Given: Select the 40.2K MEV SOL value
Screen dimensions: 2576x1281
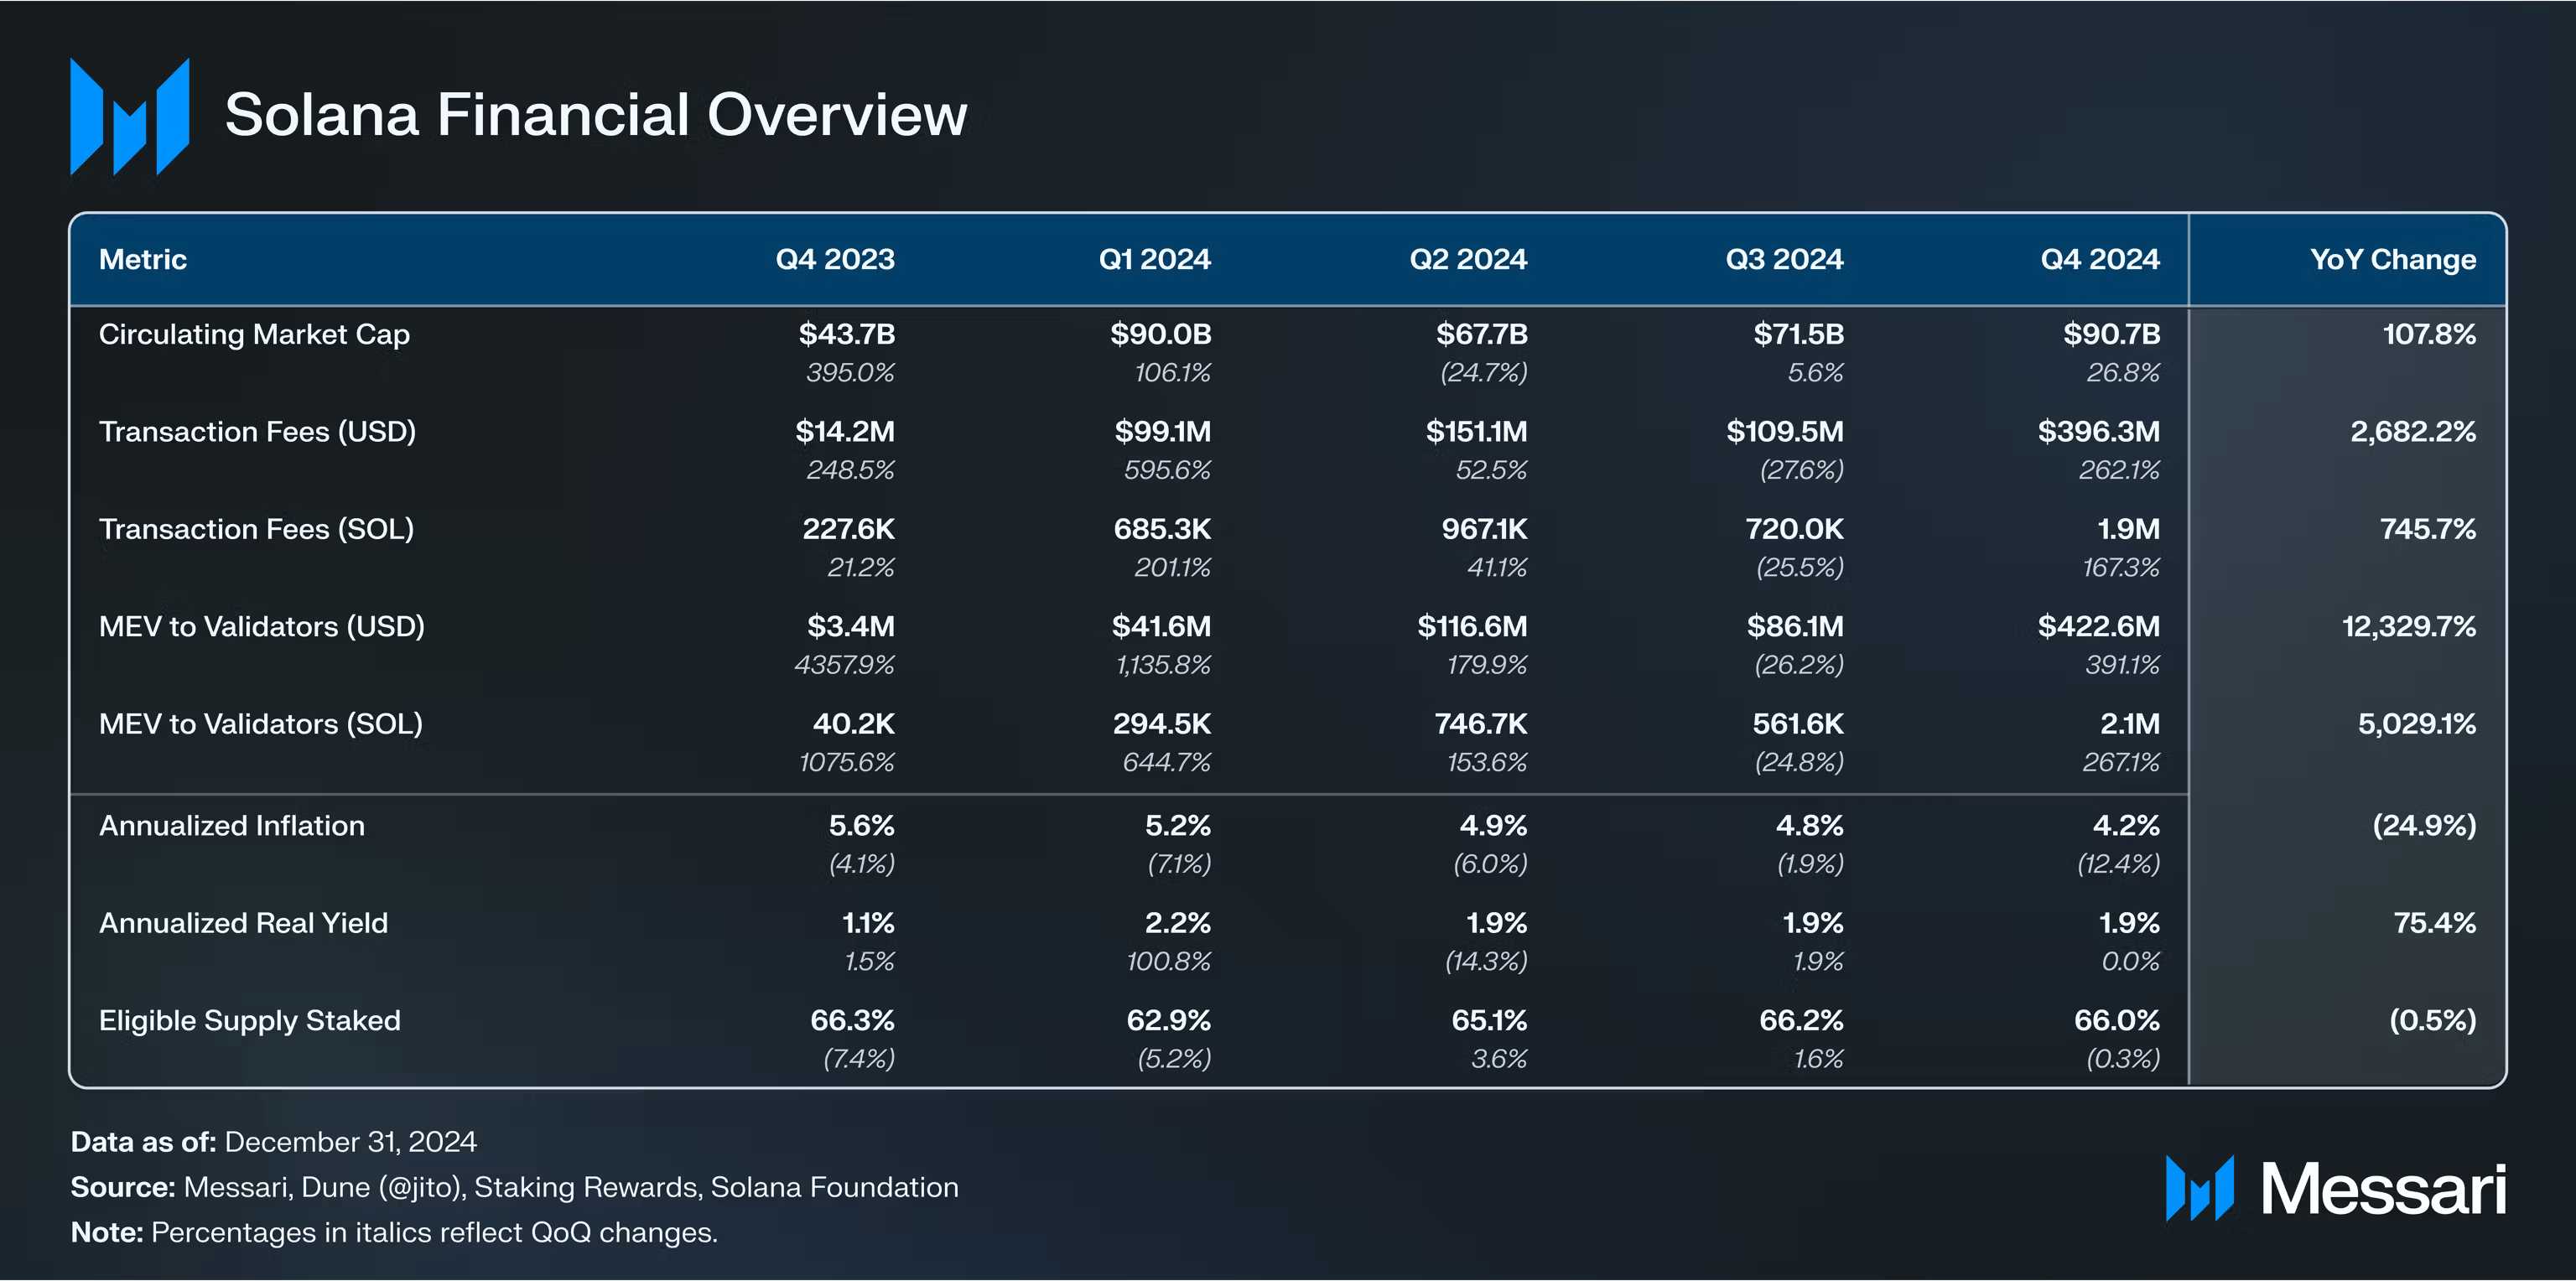Looking at the screenshot, I should 853,724.
